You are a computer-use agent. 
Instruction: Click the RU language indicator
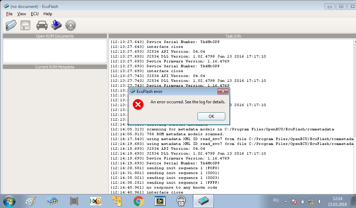click(276, 200)
